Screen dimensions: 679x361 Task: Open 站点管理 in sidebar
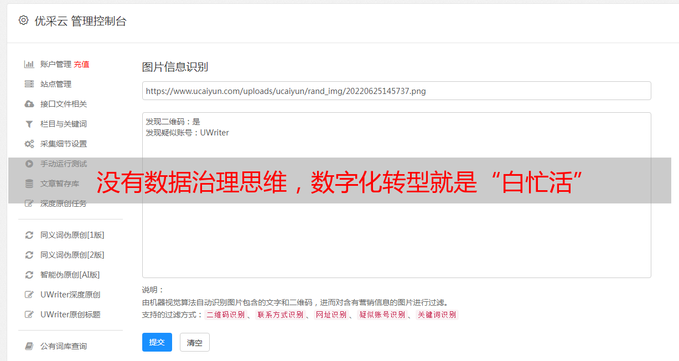tap(56, 84)
